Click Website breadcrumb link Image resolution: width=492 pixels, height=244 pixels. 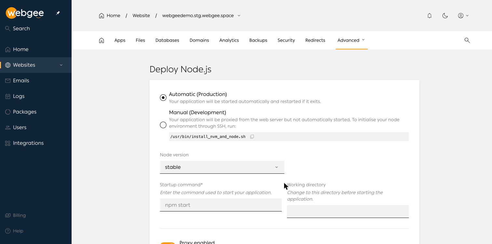[x=141, y=16]
